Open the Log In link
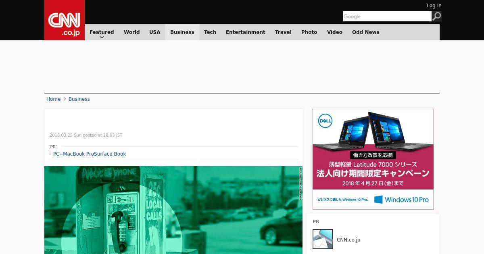The height and width of the screenshot is (254, 484). click(434, 6)
